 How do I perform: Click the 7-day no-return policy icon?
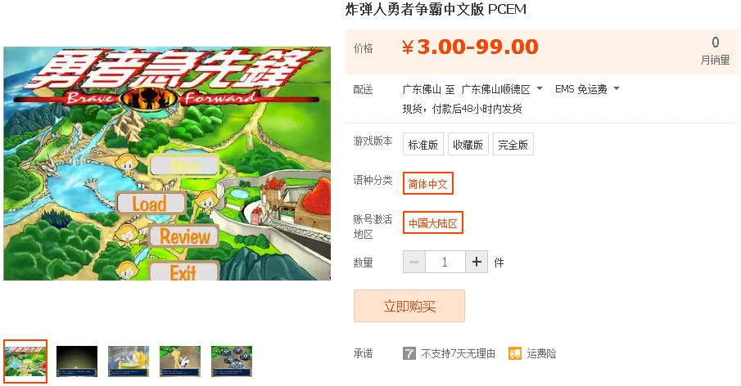point(409,353)
